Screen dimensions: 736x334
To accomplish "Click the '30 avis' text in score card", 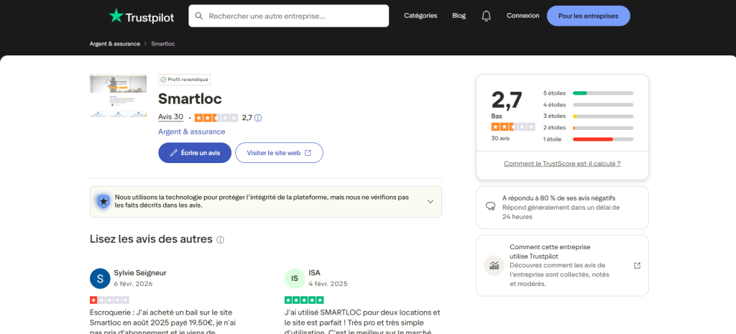I will tap(500, 139).
